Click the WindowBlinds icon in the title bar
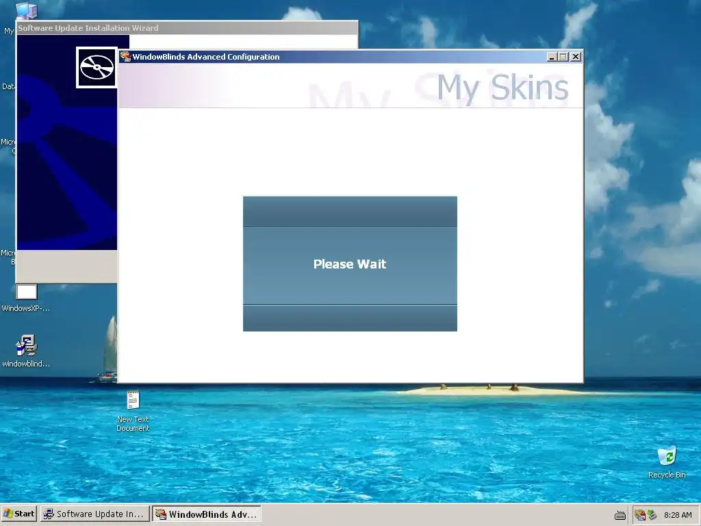Image resolution: width=701 pixels, height=526 pixels. click(126, 57)
